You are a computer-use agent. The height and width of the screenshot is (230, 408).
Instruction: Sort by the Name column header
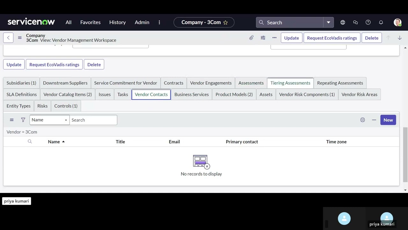pos(54,142)
